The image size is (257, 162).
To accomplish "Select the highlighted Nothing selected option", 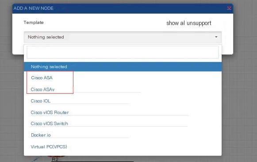I will tap(123, 67).
